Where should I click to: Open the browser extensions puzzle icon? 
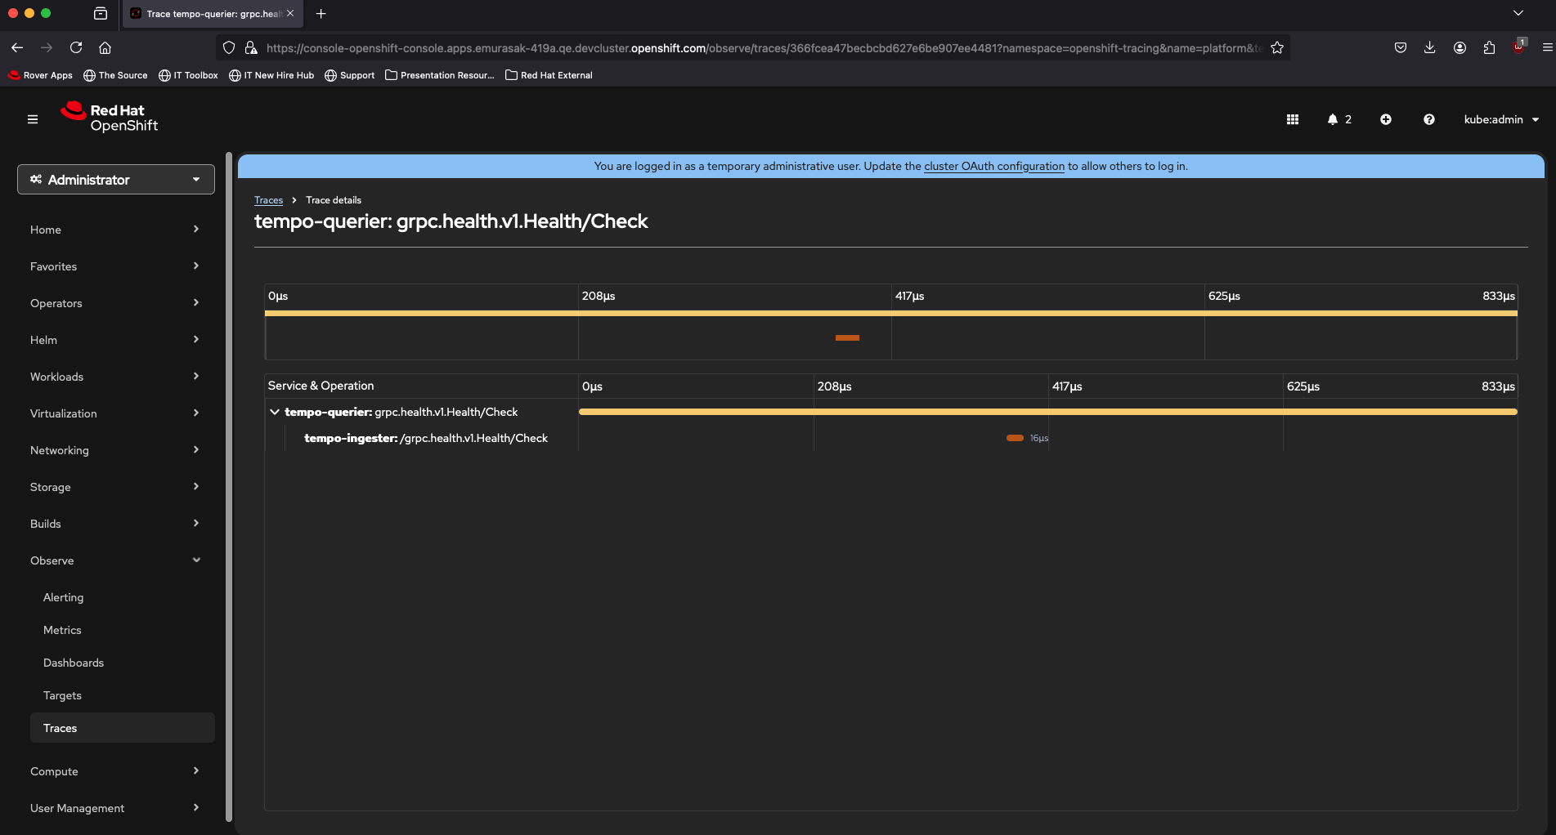tap(1489, 47)
